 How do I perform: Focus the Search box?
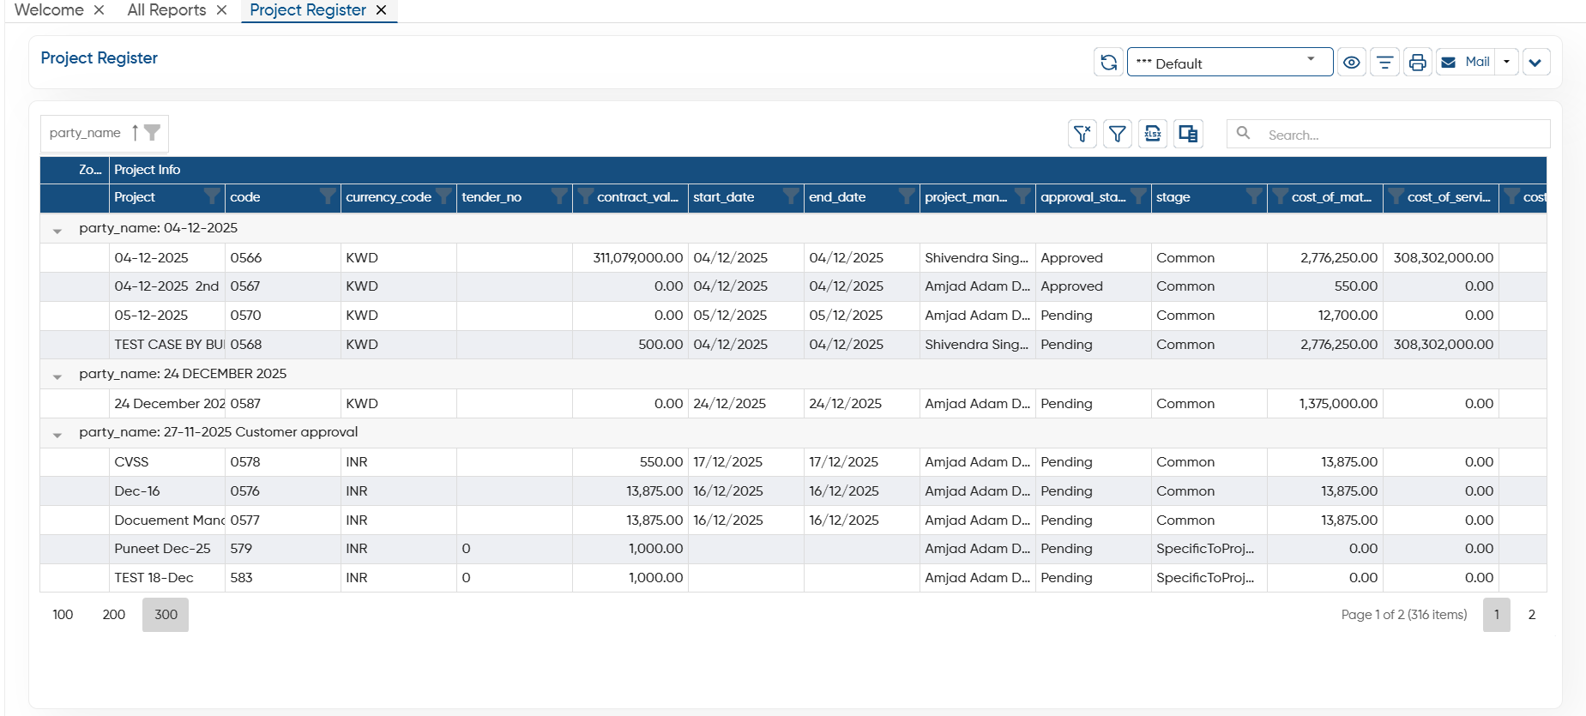point(1388,135)
